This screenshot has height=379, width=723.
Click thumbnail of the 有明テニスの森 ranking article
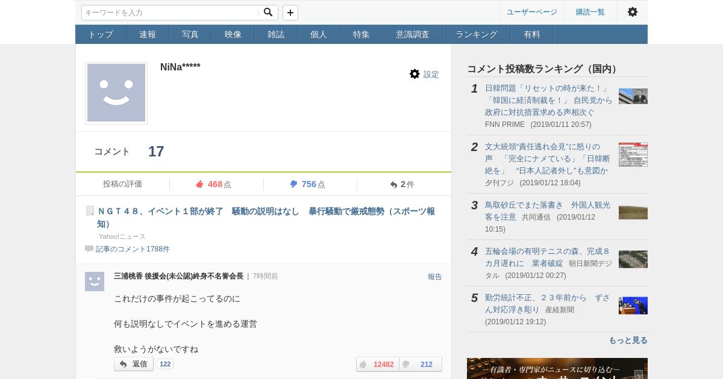(x=633, y=259)
